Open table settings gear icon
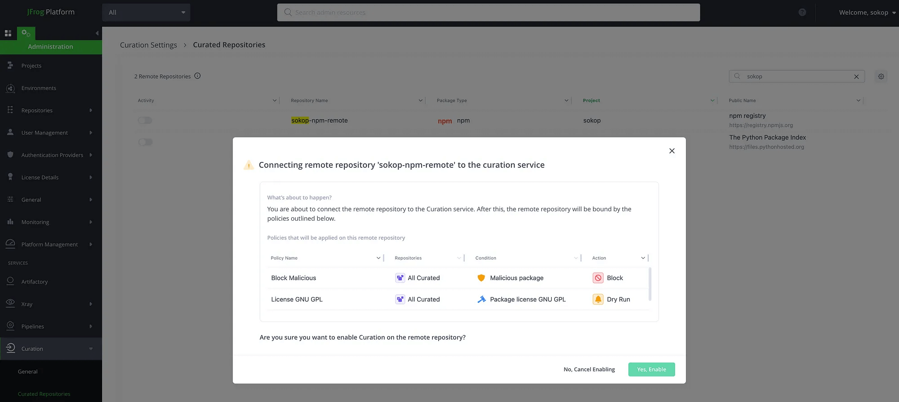899x402 pixels. (881, 77)
